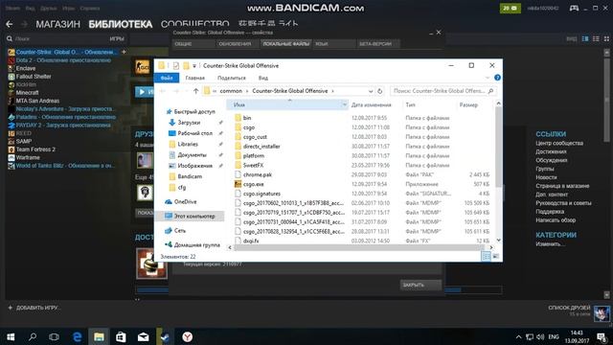613x345 pixels.
Task: Open Домашняя группа in navigation pane
Action: (x=196, y=245)
